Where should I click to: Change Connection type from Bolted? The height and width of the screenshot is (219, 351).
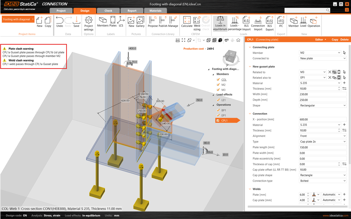pyautogui.click(x=323, y=181)
